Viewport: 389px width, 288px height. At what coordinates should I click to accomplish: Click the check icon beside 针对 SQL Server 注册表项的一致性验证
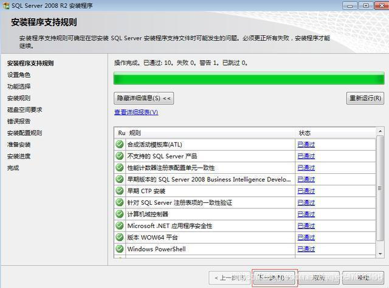[x=120, y=202]
